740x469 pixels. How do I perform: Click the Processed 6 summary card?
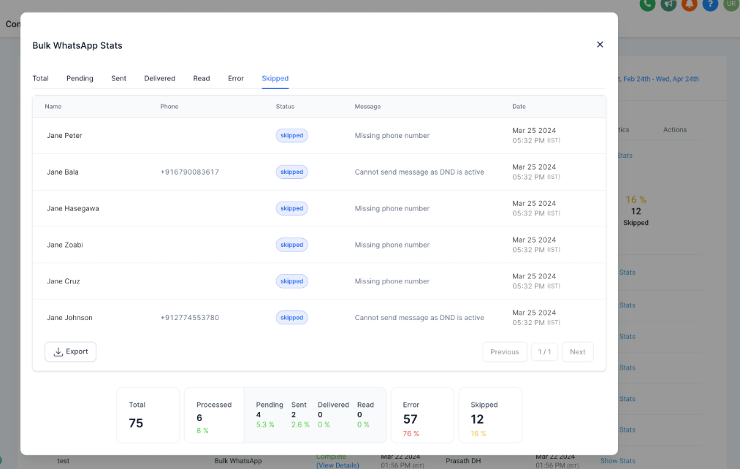pos(214,415)
